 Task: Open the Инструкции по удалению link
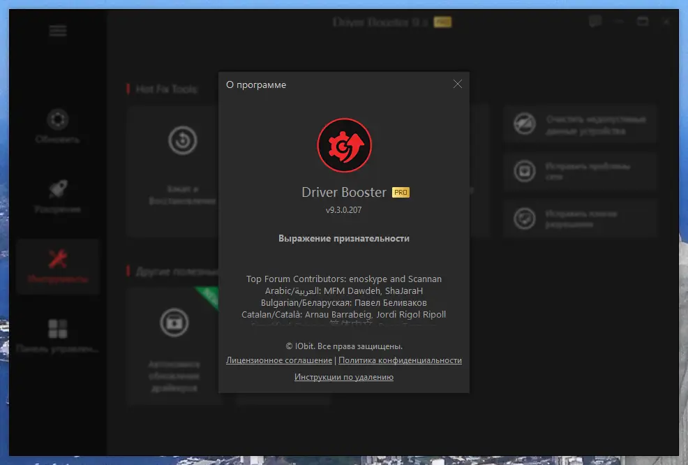344,377
